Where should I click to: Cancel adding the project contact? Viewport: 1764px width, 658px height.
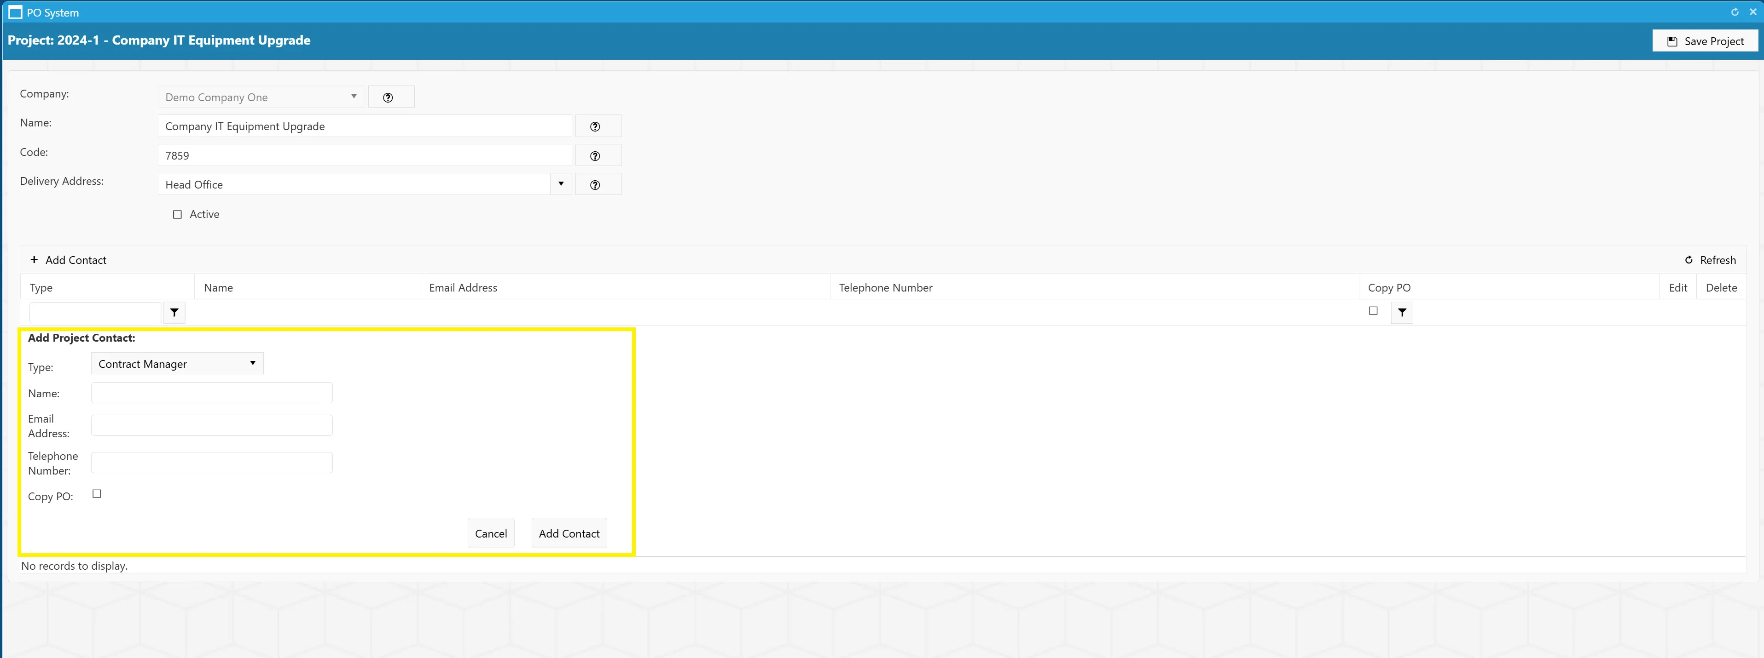491,533
